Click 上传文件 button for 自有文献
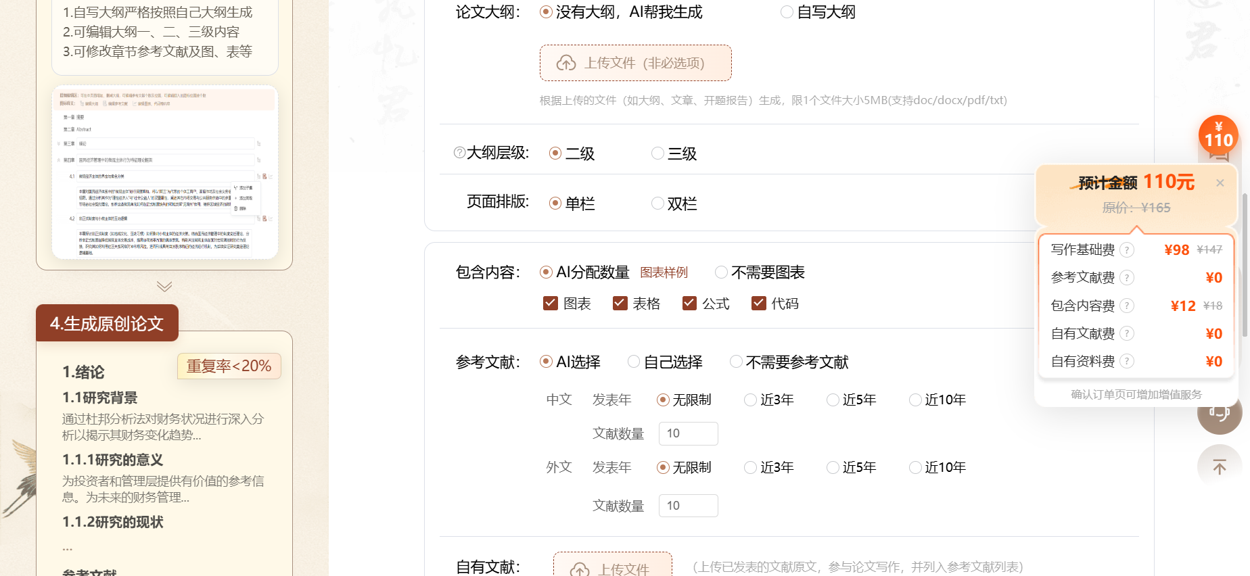Image resolution: width=1250 pixels, height=576 pixels. [613, 566]
